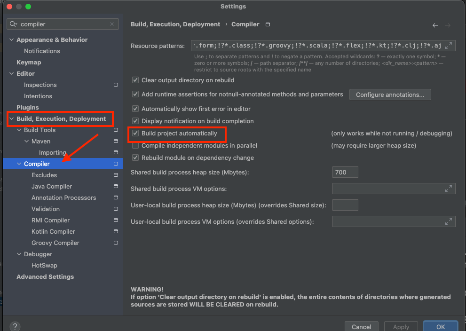Open the Kotlin Compiler settings page
The height and width of the screenshot is (331, 466).
(x=53, y=232)
